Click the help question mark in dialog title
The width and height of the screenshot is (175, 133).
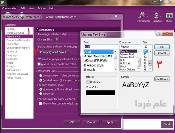[x=160, y=34]
